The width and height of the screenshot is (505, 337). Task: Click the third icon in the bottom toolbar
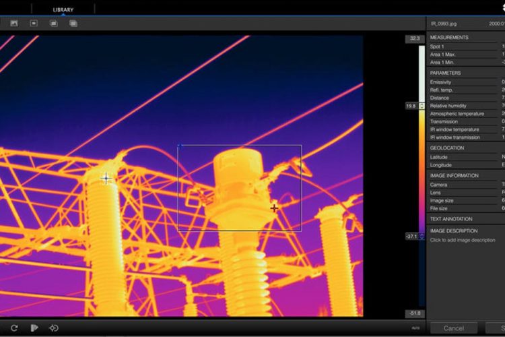54,328
